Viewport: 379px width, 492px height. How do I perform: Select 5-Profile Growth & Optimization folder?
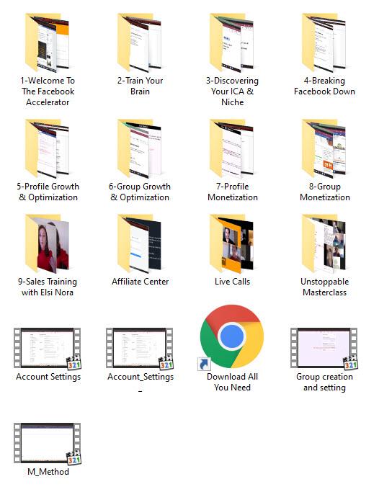click(x=47, y=148)
